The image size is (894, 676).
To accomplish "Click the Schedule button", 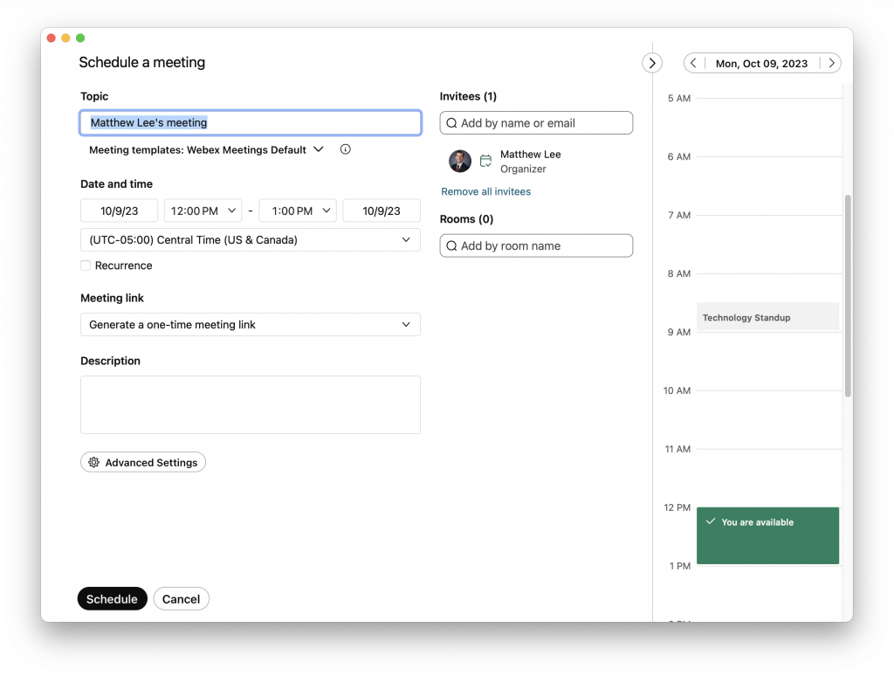I will [x=112, y=598].
